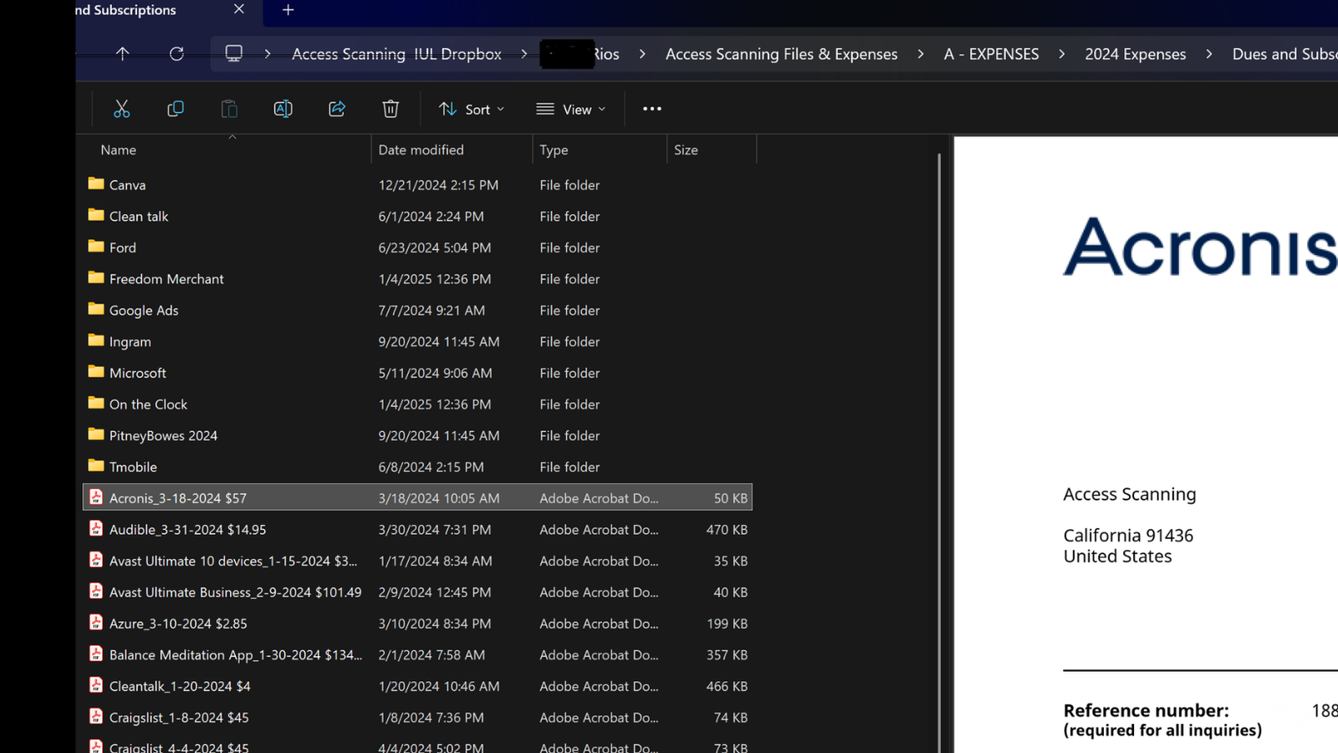Screen dimensions: 1338x753
Task: Click the Delete trash icon
Action: (x=391, y=109)
